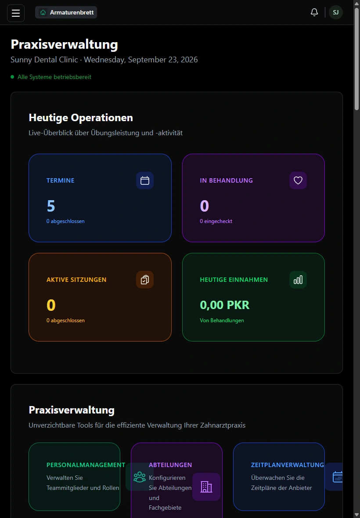Open the Termine statistics card
Image resolution: width=360 pixels, height=518 pixels.
tap(100, 198)
